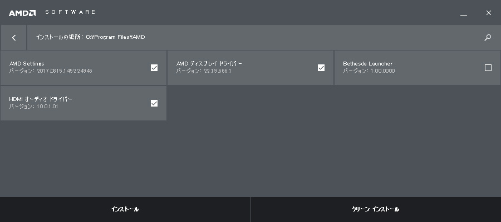Select the AMD ディスプレイ ドライバー component title

(209, 64)
